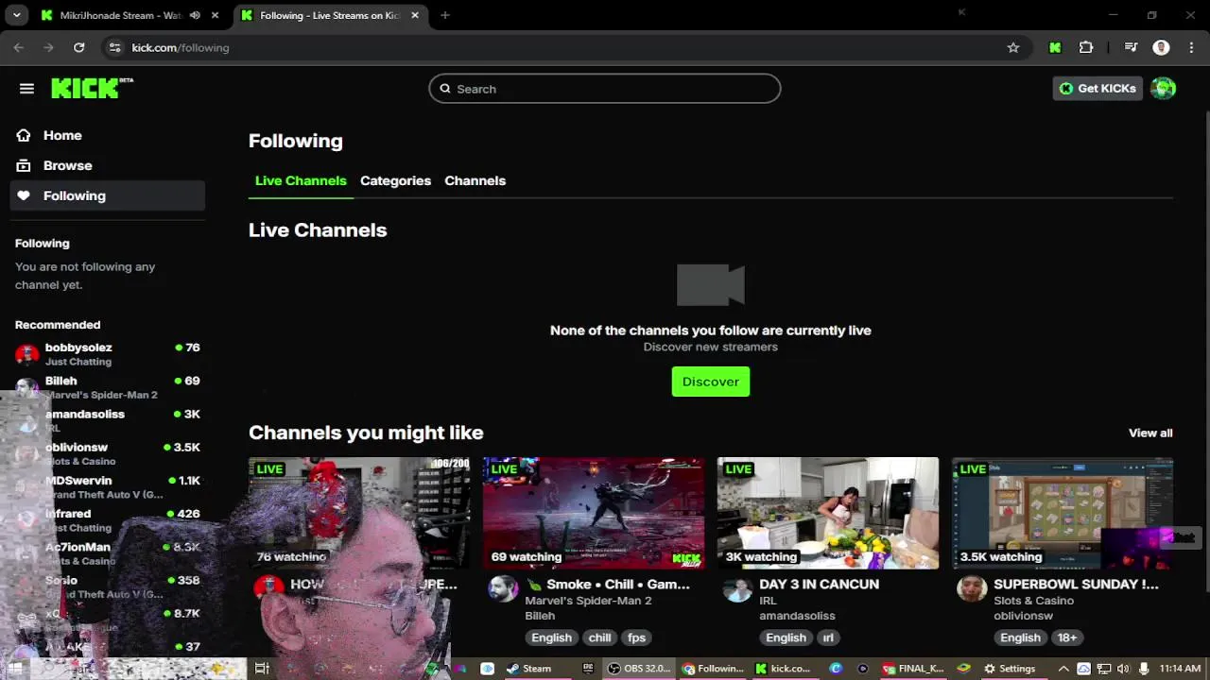Select the Live Channels tab

pos(301,180)
